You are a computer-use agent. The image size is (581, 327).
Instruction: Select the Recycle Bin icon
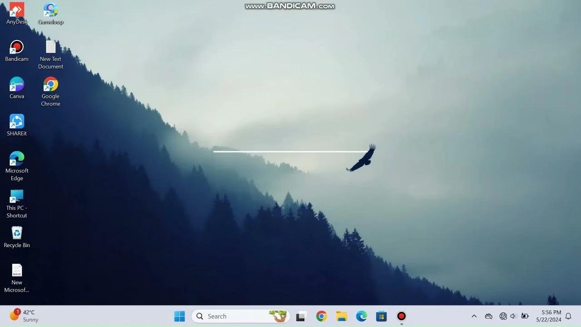click(x=17, y=233)
